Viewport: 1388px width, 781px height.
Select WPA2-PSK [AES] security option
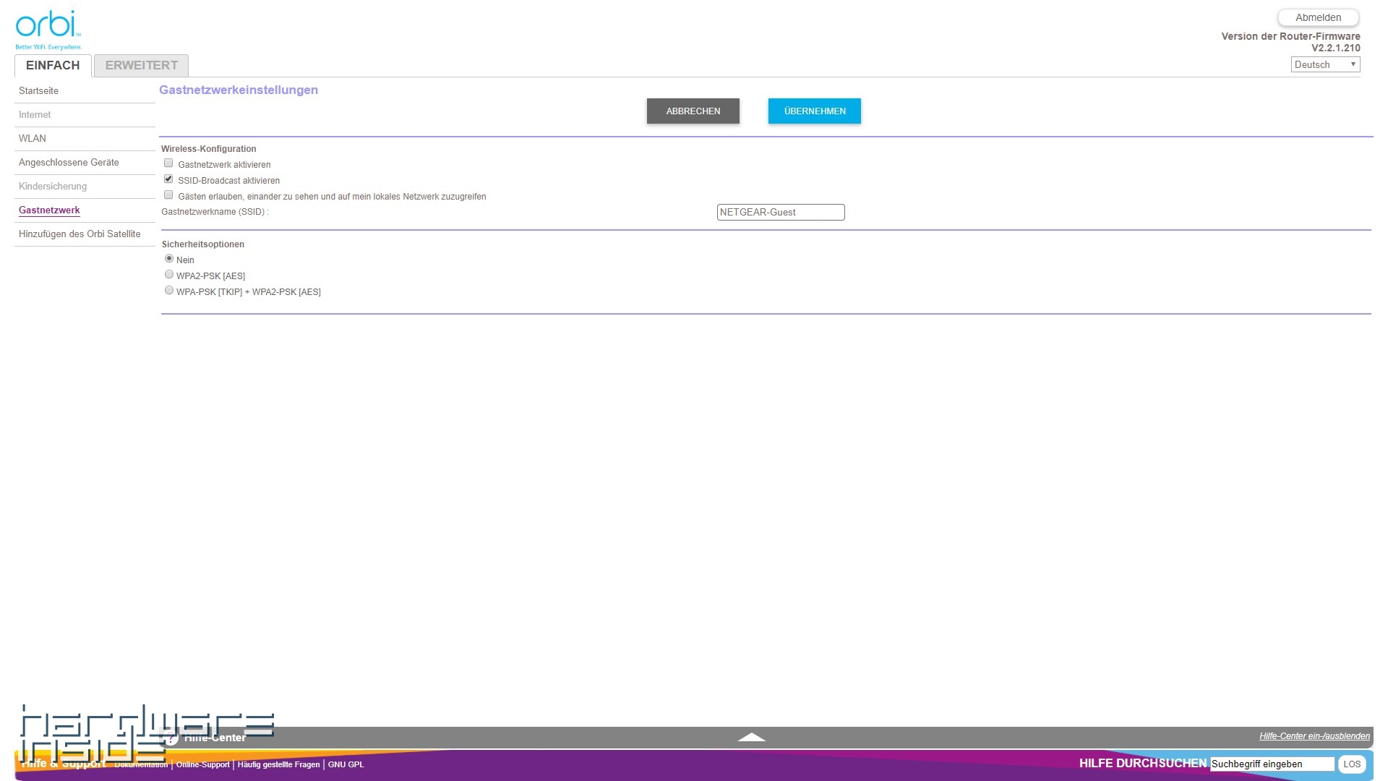pos(169,275)
